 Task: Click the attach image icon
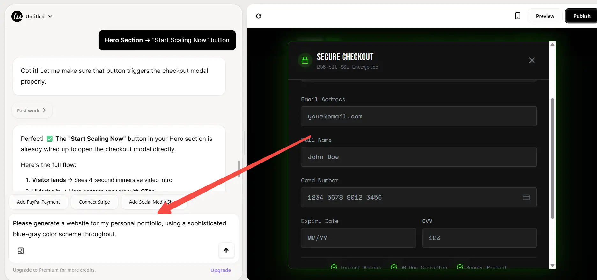coord(21,251)
